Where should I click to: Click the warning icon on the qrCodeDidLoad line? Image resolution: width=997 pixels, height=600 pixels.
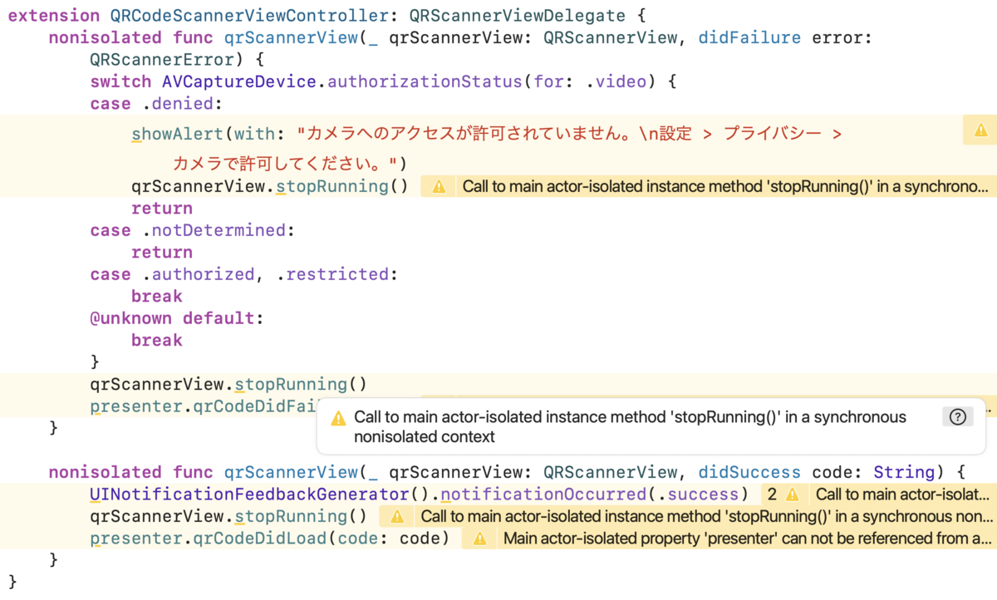pyautogui.click(x=479, y=539)
